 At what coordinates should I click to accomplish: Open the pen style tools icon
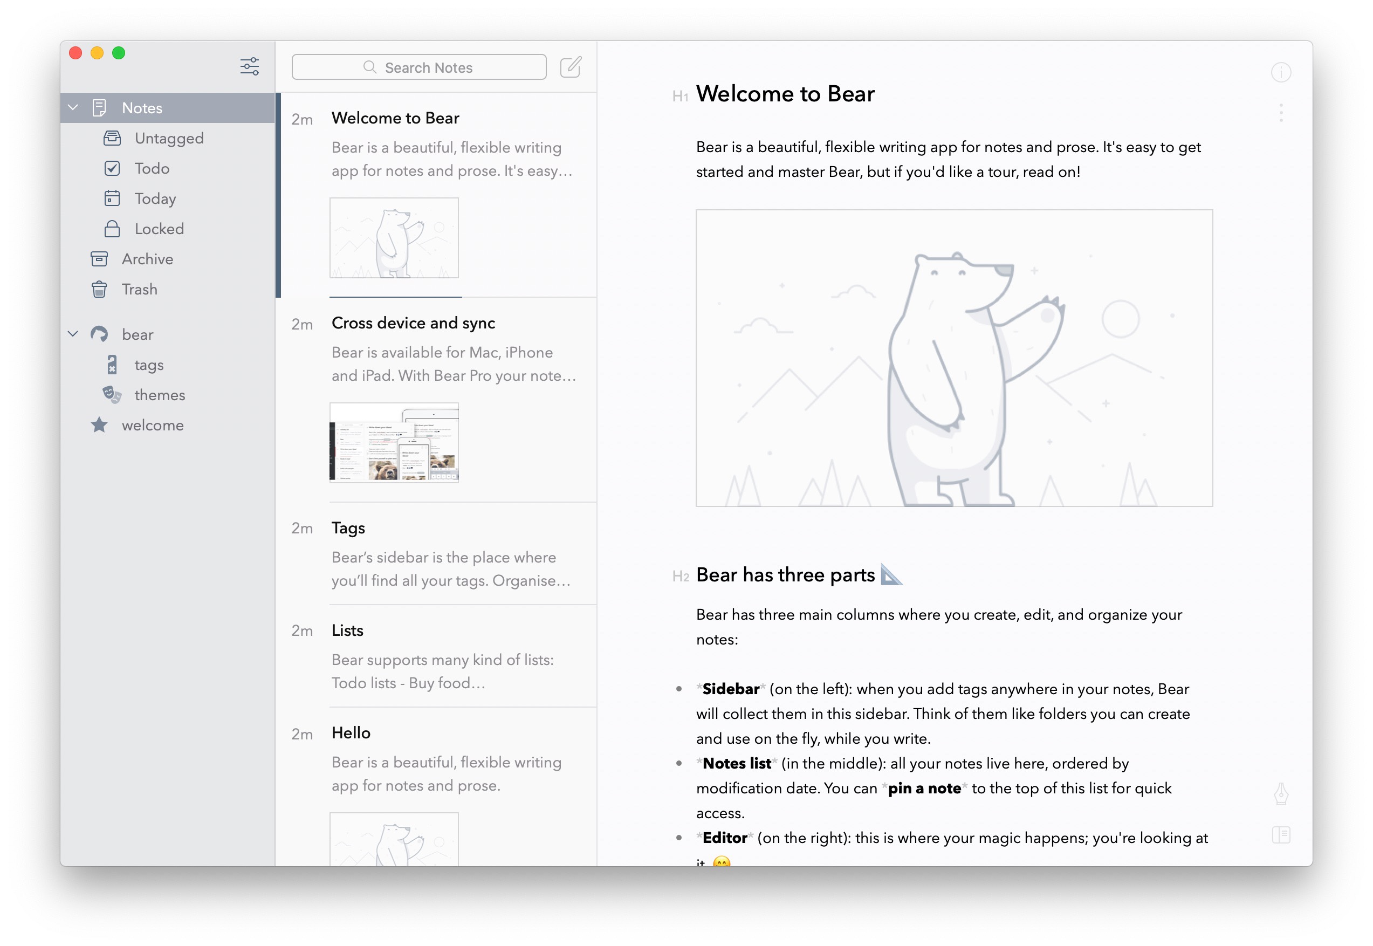pyautogui.click(x=1281, y=794)
